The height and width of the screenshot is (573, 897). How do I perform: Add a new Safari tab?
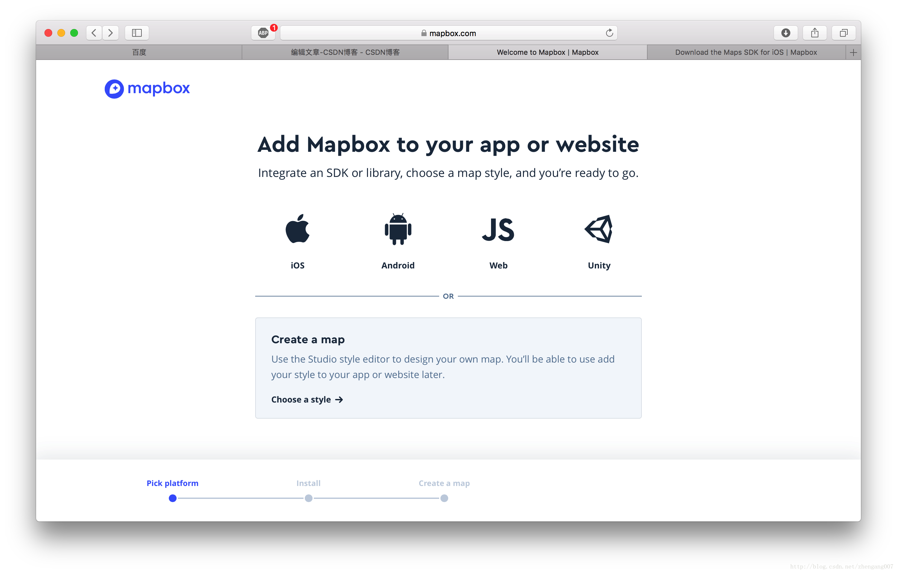pos(854,53)
